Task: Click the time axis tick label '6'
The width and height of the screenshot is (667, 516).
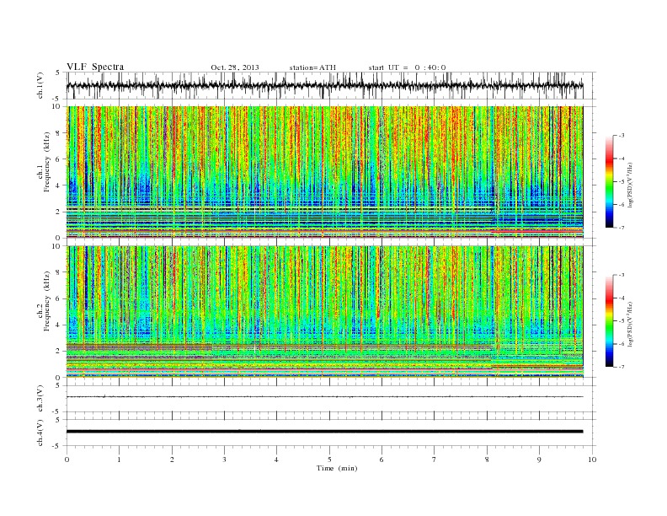Action: point(382,460)
